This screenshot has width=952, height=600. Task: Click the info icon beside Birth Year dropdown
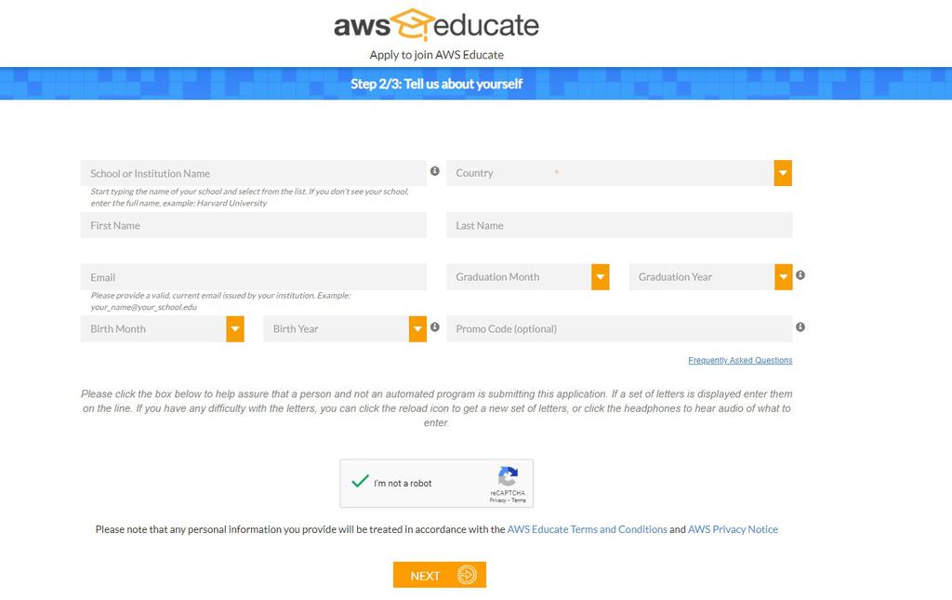click(435, 327)
